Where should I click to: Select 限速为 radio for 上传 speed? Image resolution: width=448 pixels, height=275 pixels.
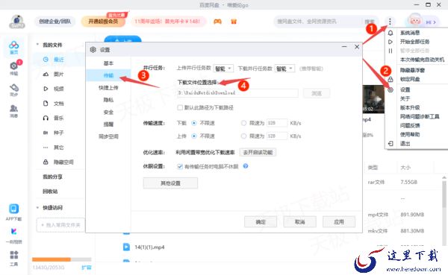pyautogui.click(x=243, y=136)
